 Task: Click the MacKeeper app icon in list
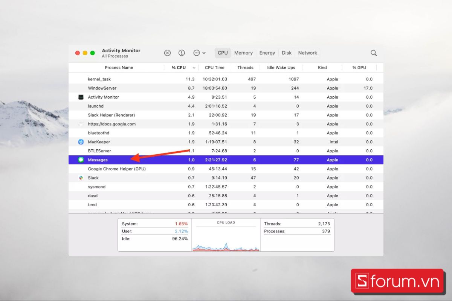[81, 142]
